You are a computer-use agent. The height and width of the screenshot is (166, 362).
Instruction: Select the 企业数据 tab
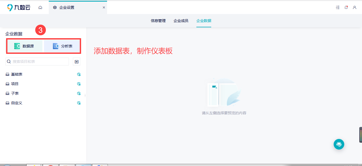point(204,21)
